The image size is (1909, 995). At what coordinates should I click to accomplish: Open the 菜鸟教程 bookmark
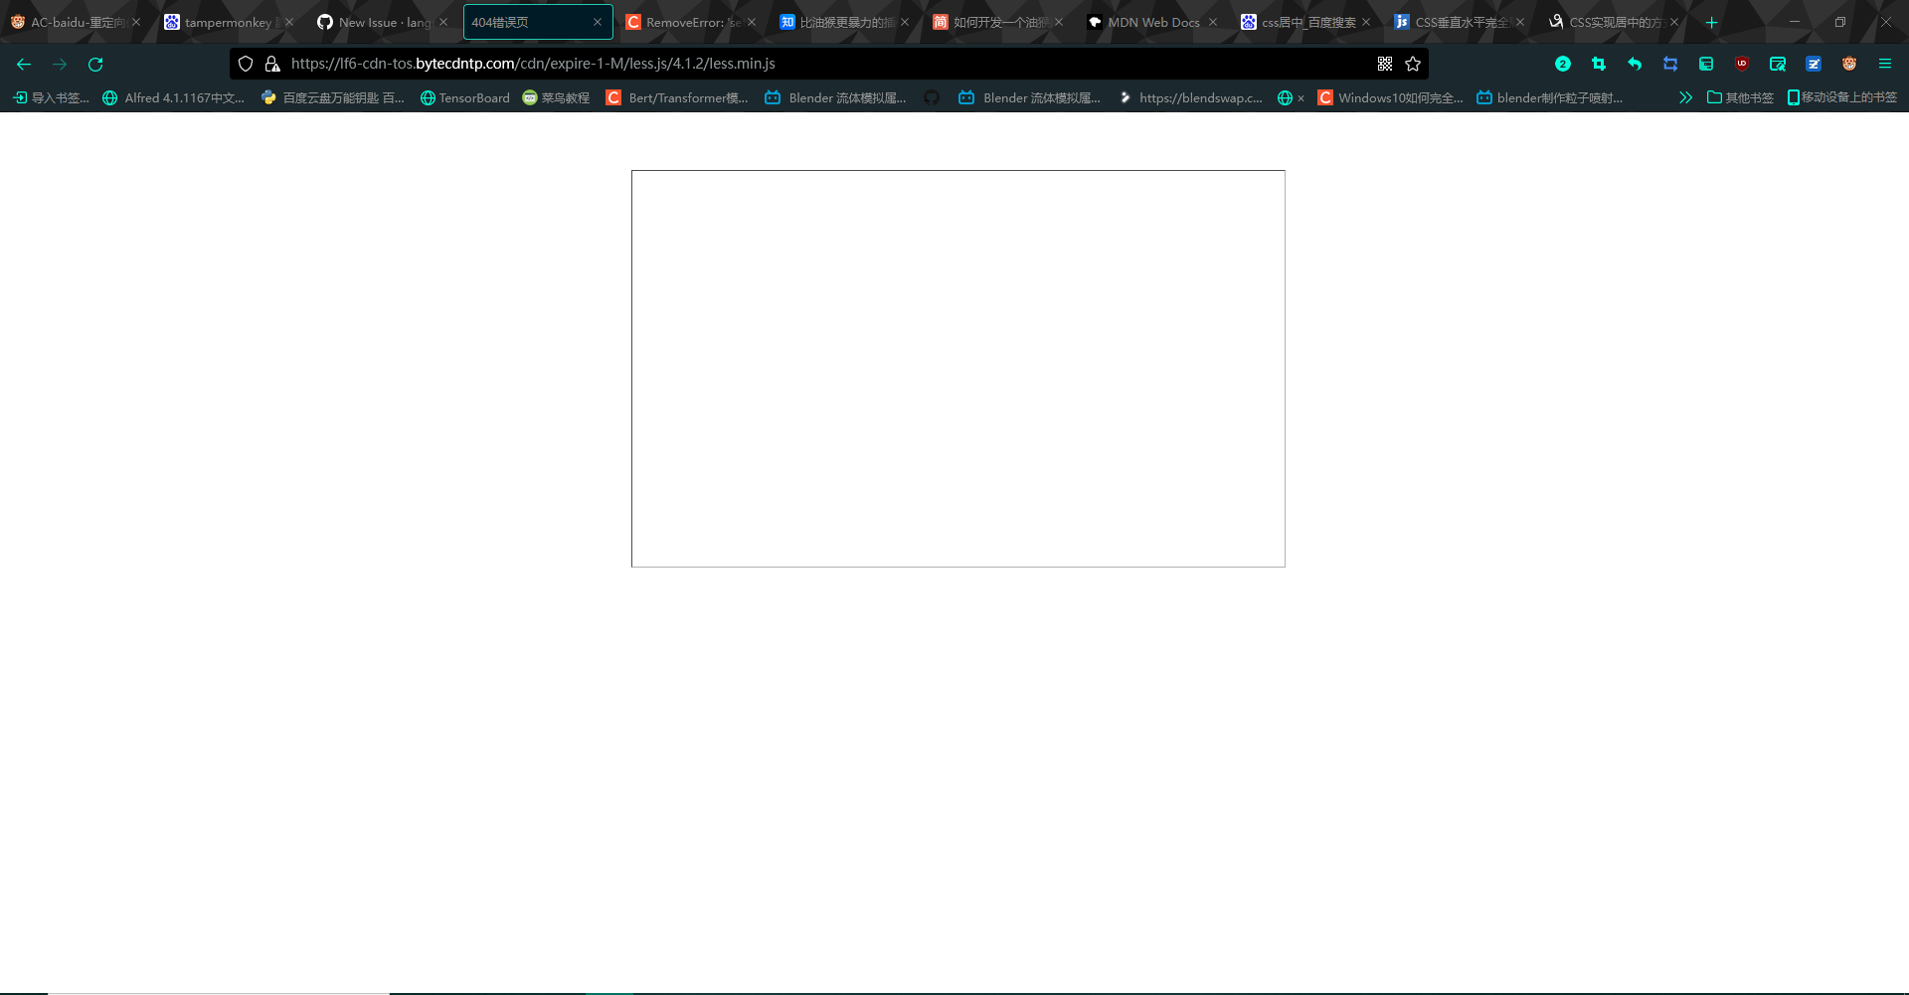(557, 97)
